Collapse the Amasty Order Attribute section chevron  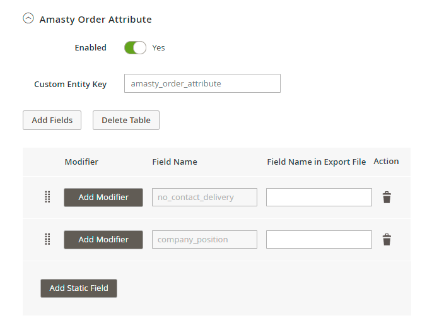tap(28, 19)
